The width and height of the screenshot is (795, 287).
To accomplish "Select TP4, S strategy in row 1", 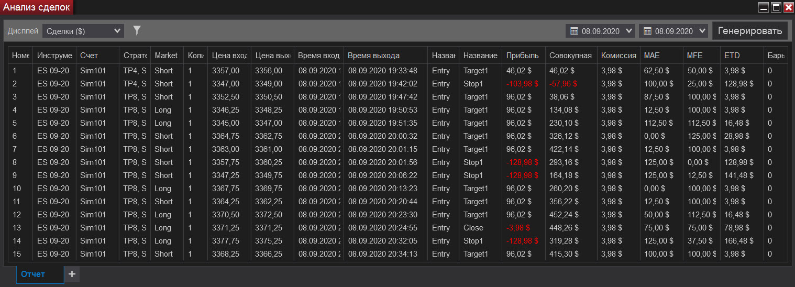I will (x=135, y=71).
